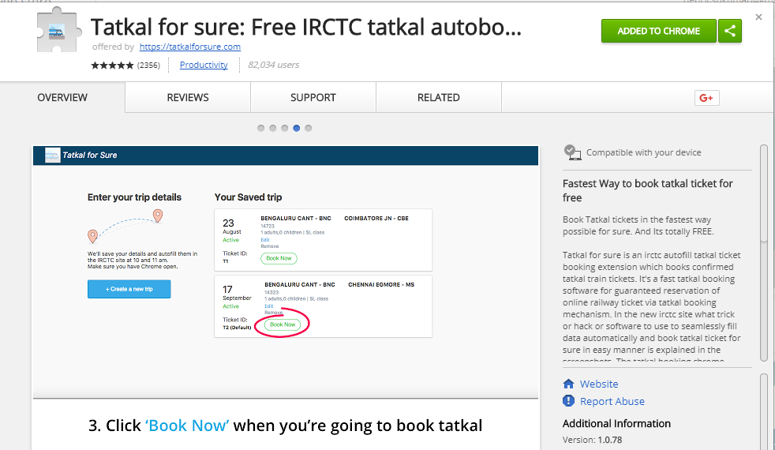Switch to the Overview tab

click(x=62, y=97)
